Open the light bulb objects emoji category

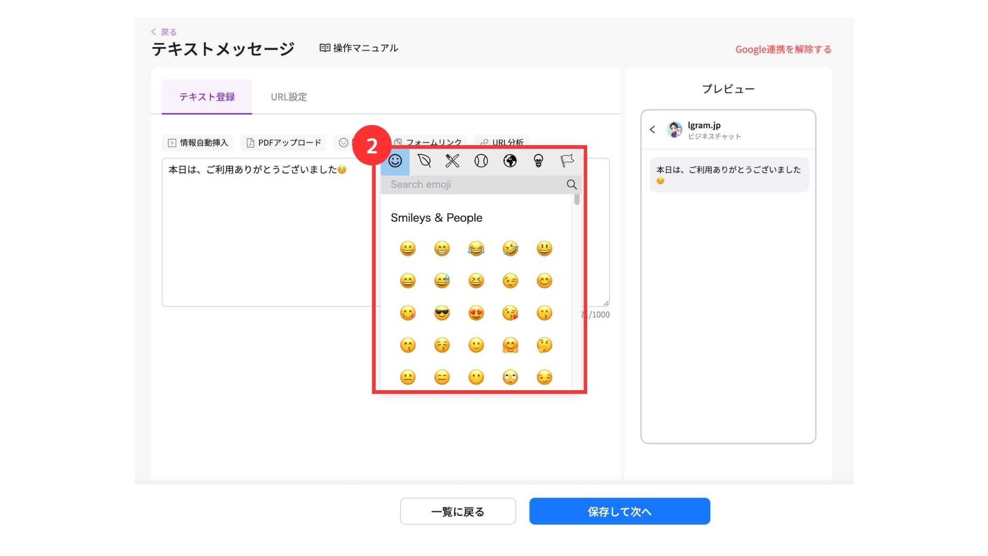(x=538, y=161)
